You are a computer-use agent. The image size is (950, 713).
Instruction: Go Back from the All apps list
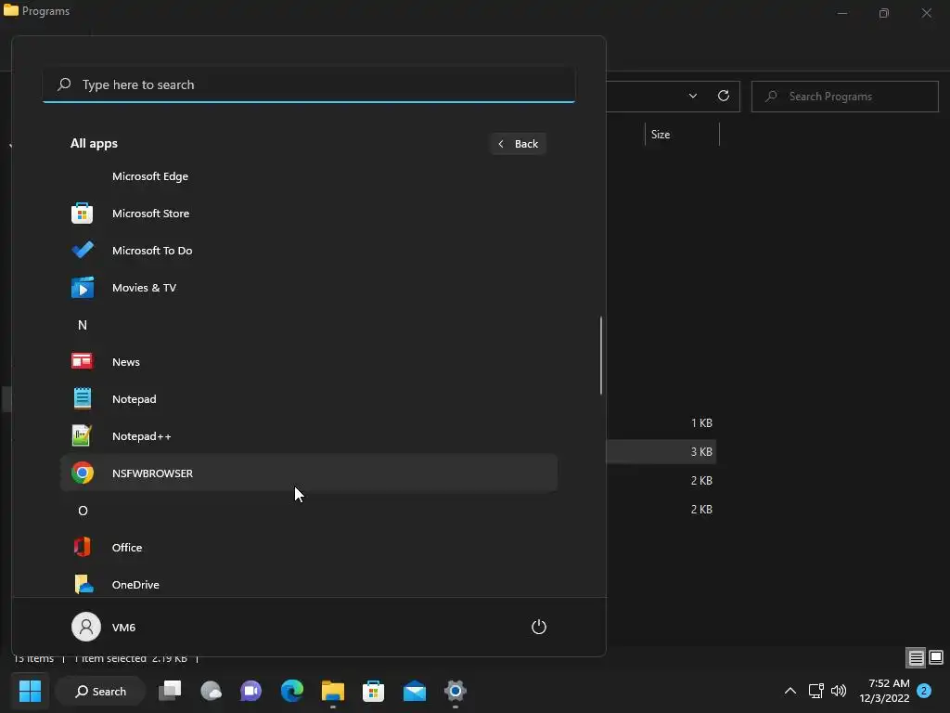tap(518, 144)
